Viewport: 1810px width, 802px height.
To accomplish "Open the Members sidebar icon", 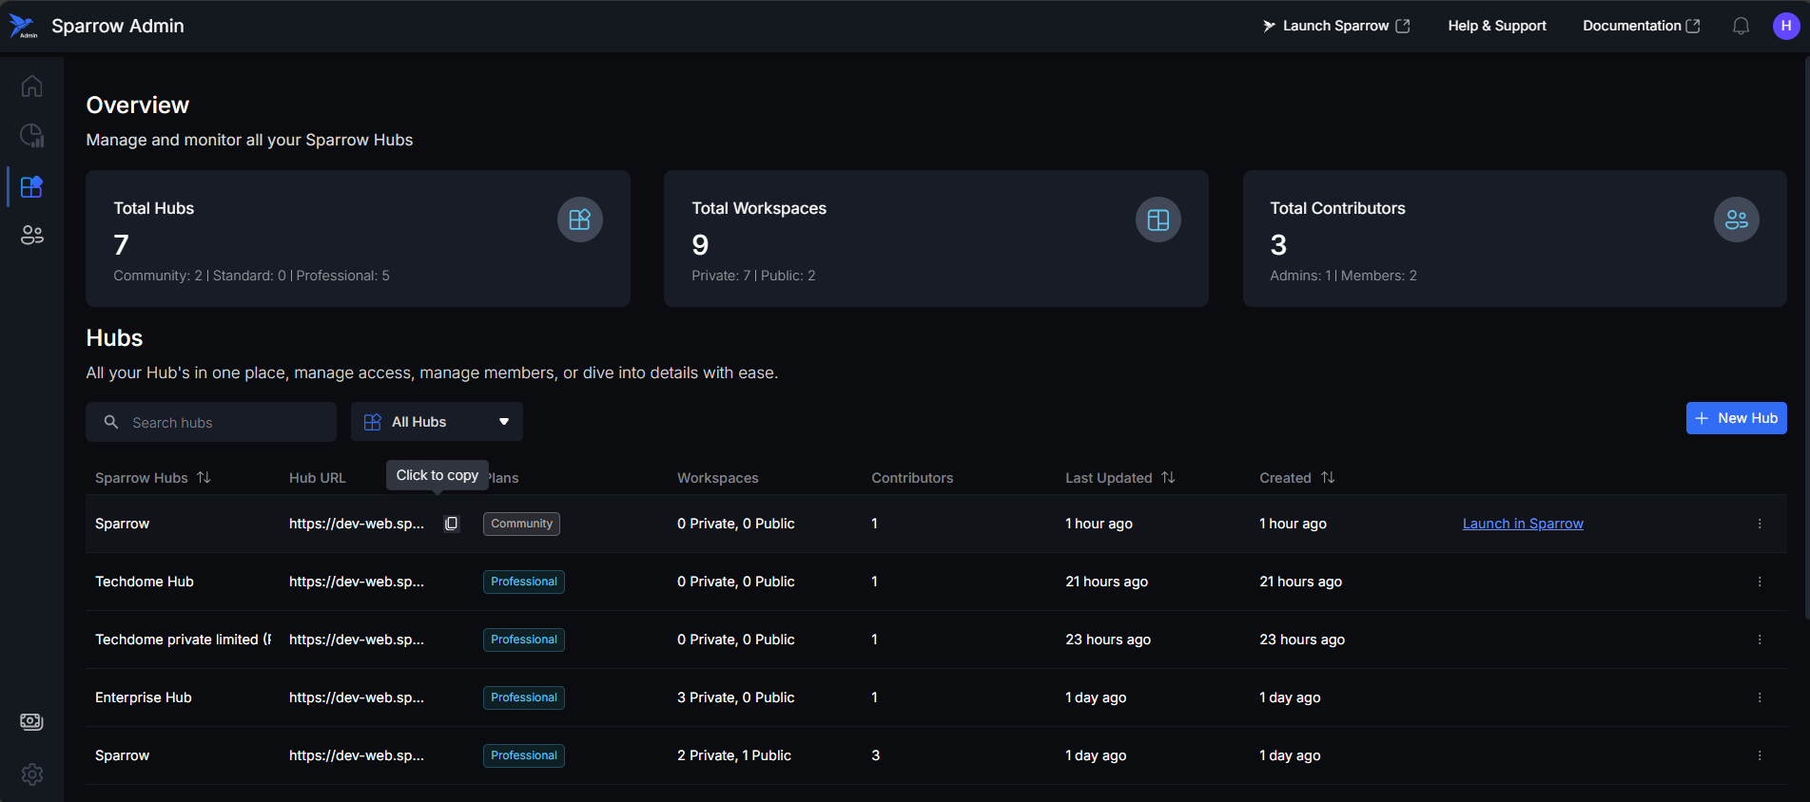I will click(31, 235).
